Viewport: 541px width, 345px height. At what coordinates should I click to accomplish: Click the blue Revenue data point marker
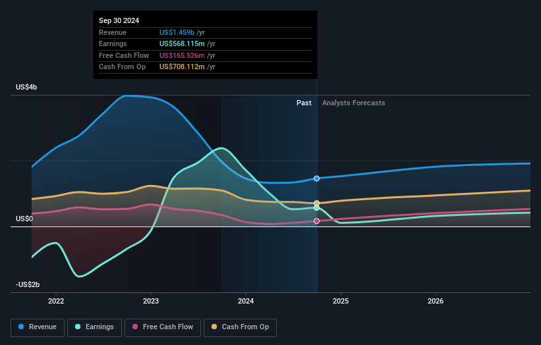click(317, 178)
